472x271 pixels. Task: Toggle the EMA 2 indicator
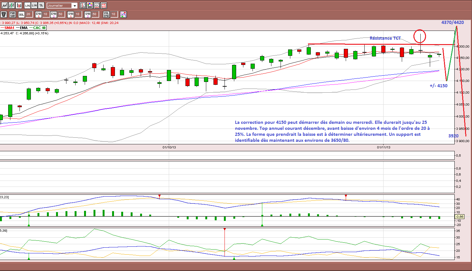[54, 14]
